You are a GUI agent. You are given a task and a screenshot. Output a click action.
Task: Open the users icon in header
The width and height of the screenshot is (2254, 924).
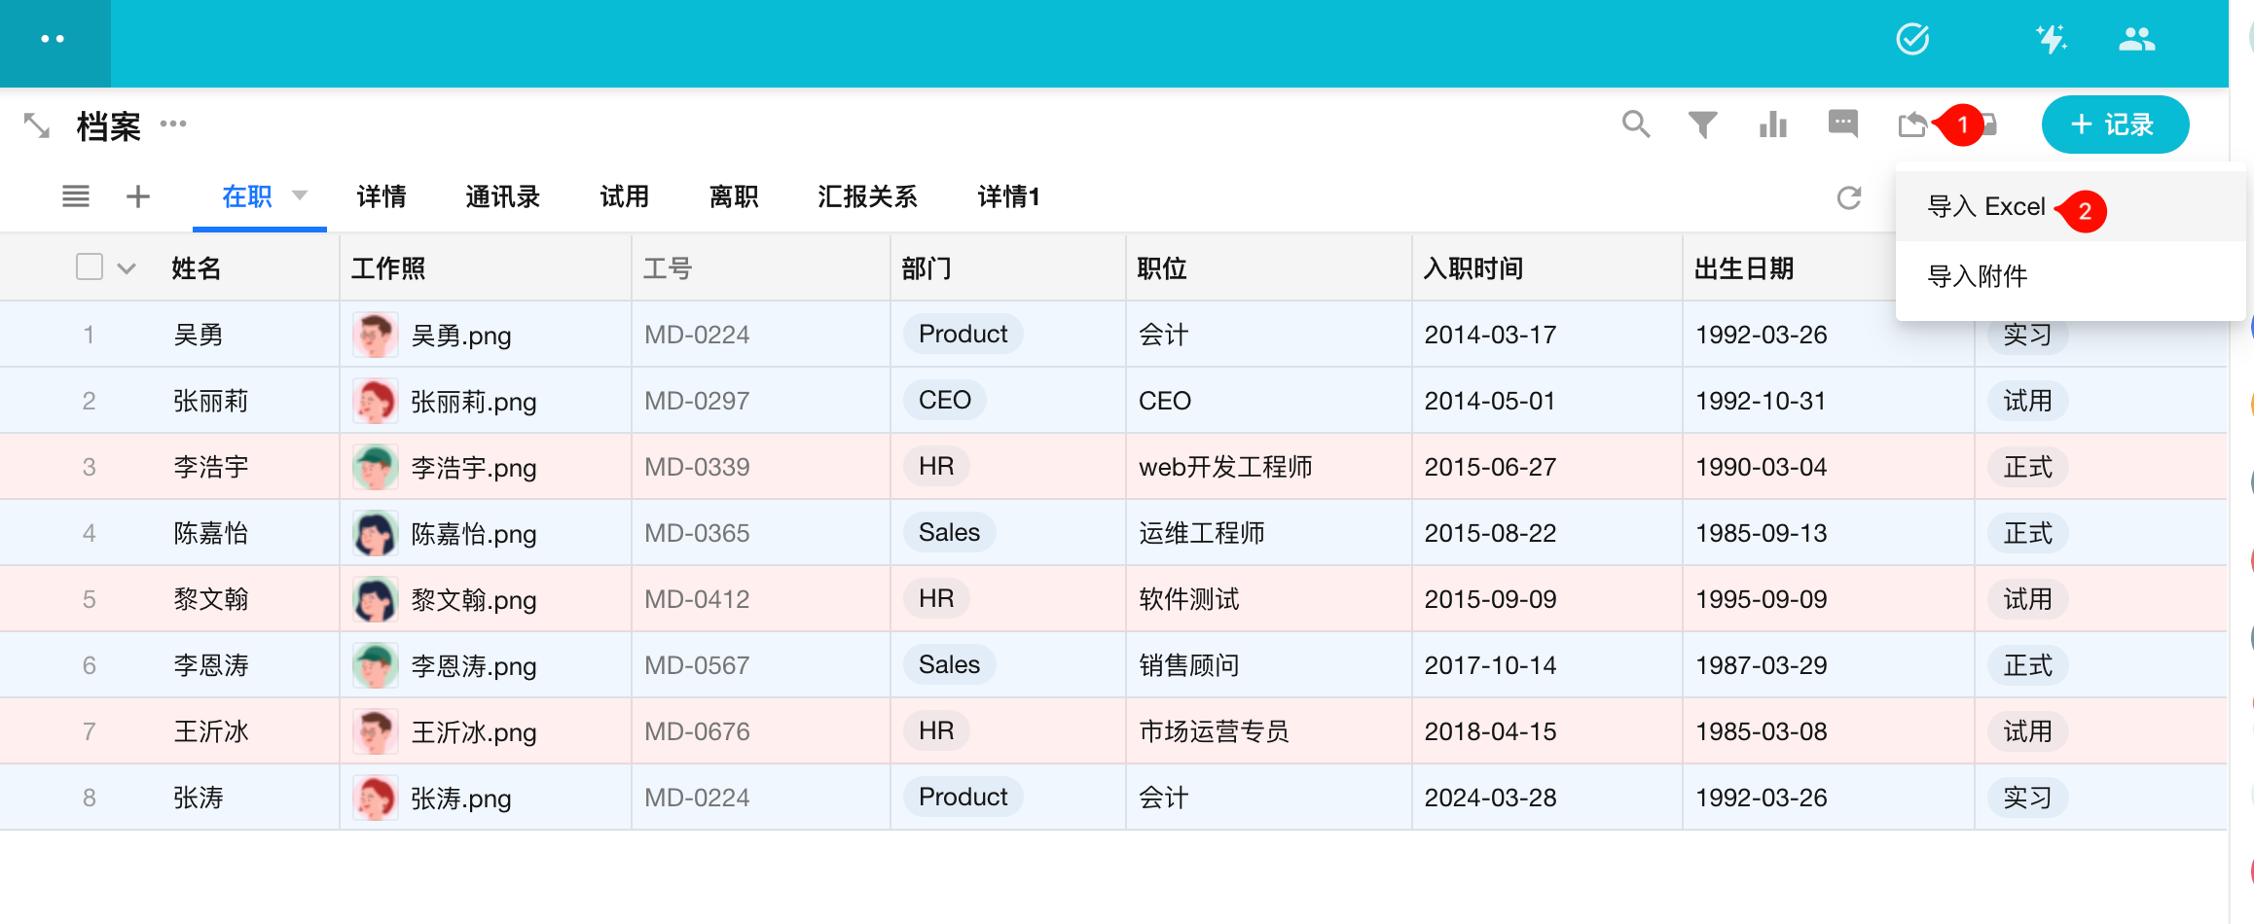click(x=2136, y=40)
